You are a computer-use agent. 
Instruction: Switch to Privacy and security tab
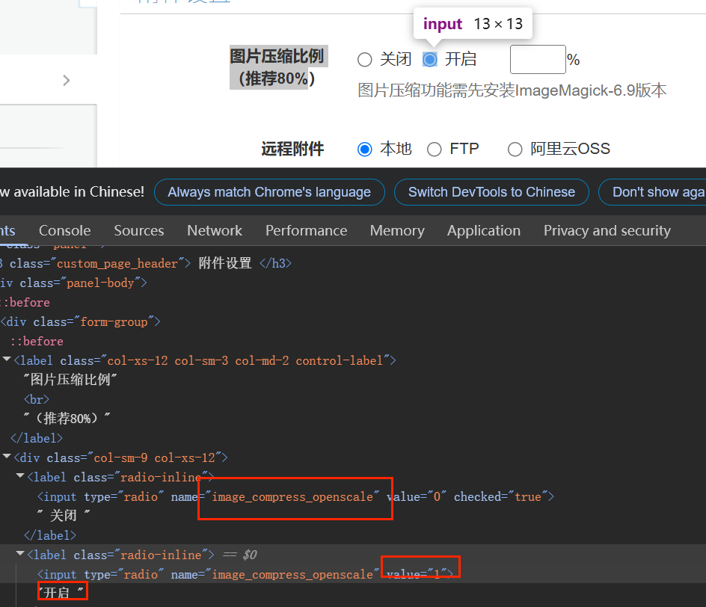[x=607, y=231]
